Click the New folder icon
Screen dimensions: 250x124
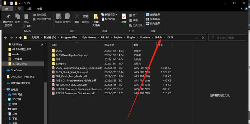point(96,16)
